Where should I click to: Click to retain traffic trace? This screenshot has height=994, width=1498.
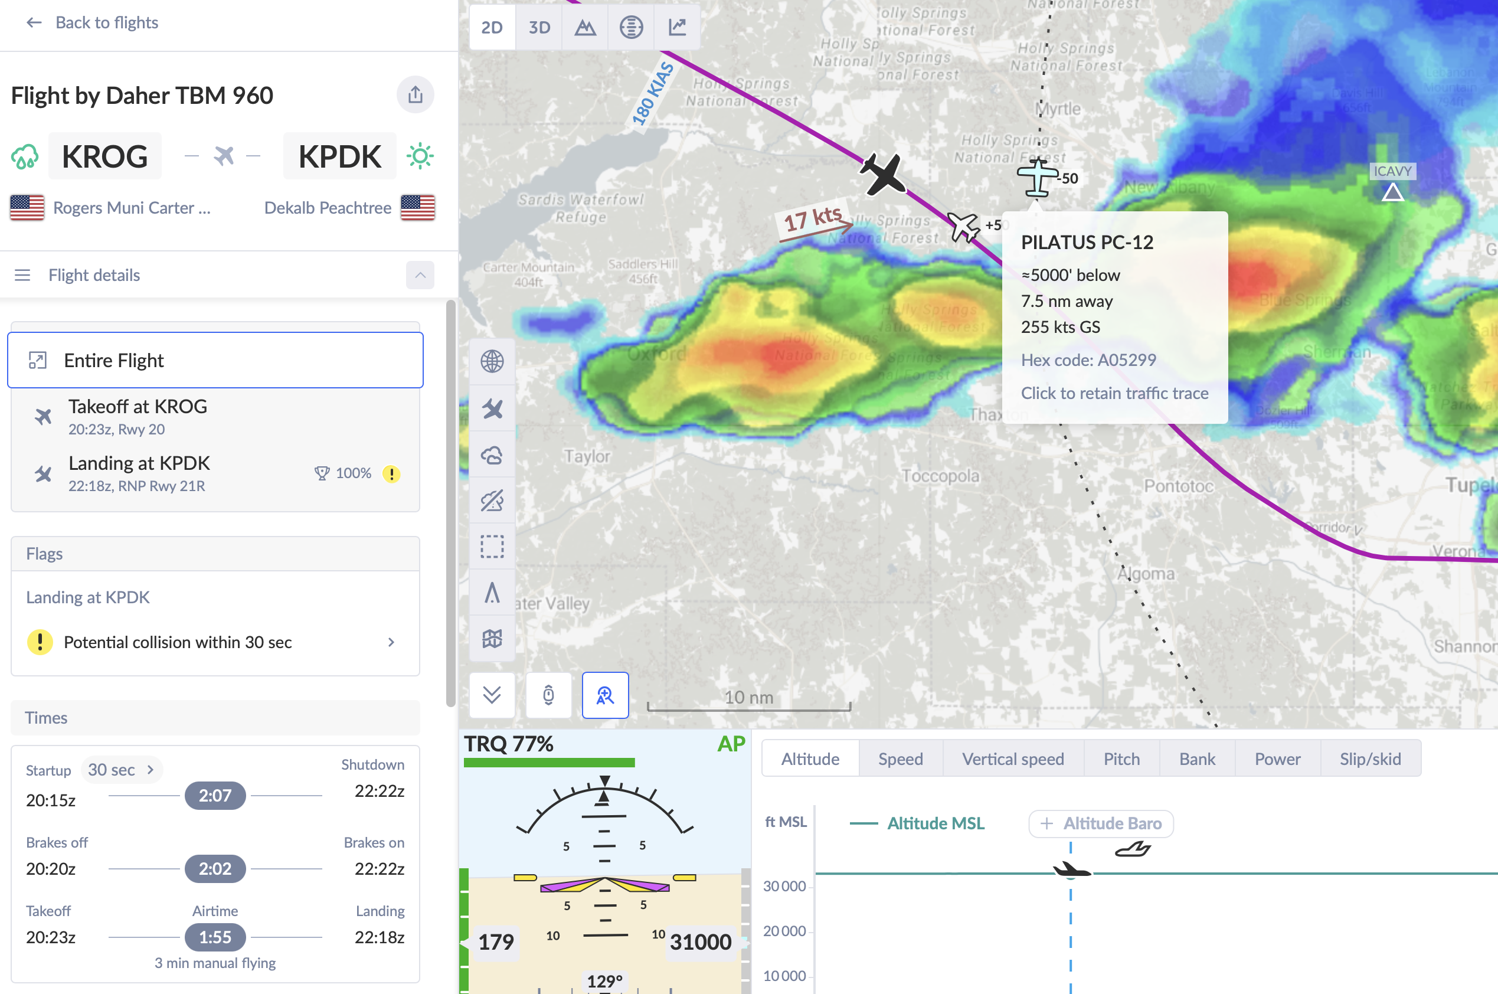[x=1114, y=393]
